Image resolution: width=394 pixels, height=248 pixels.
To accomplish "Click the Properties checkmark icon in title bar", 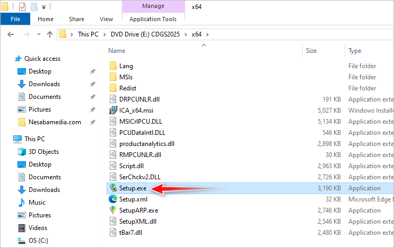I will (x=22, y=7).
